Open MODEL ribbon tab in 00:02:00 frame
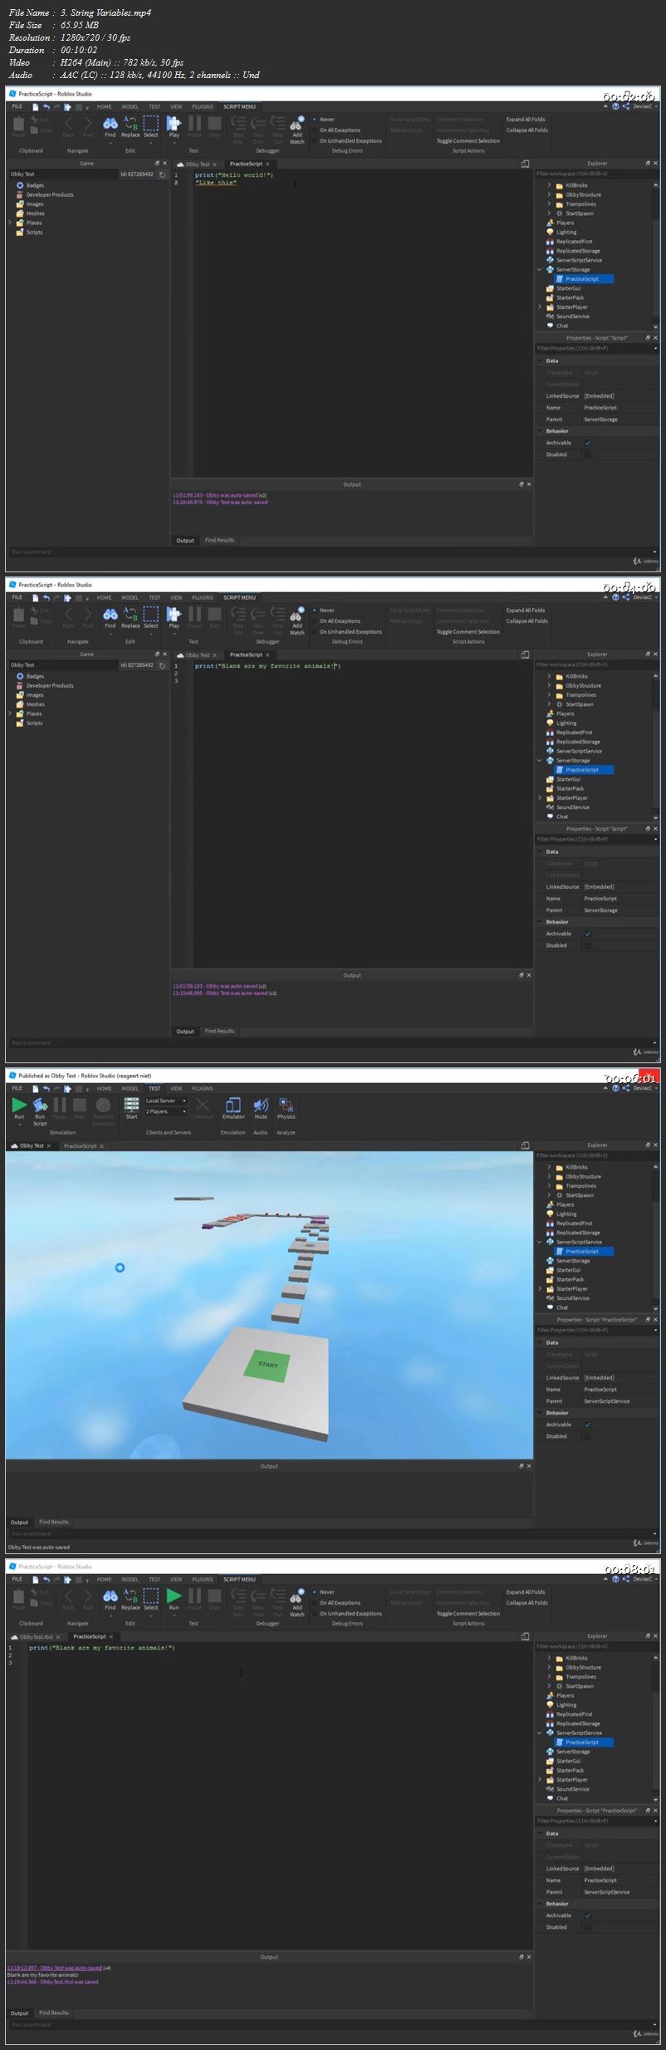This screenshot has width=666, height=2050. [x=130, y=106]
